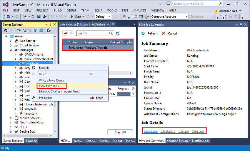The height and width of the screenshot is (151, 250).
Task: Open the Job Log link
Action: (183, 131)
